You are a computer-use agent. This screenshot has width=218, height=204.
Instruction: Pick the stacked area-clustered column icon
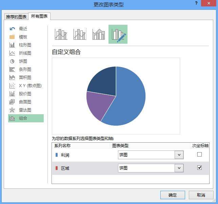[x=99, y=34]
